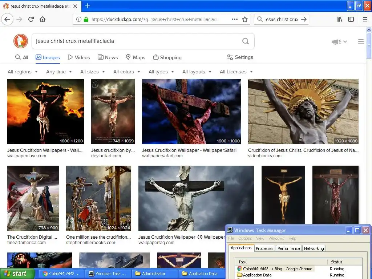The height and width of the screenshot is (279, 372).
Task: Open the site information icon in address bar
Action: pos(79,20)
